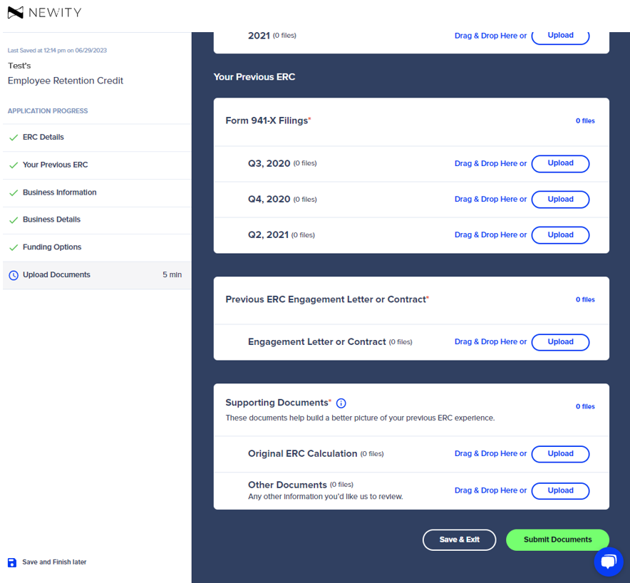
Task: Click the save disk icon
Action: [12, 562]
